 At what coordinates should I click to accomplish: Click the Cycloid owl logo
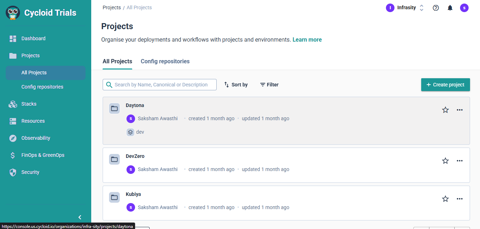[13, 13]
